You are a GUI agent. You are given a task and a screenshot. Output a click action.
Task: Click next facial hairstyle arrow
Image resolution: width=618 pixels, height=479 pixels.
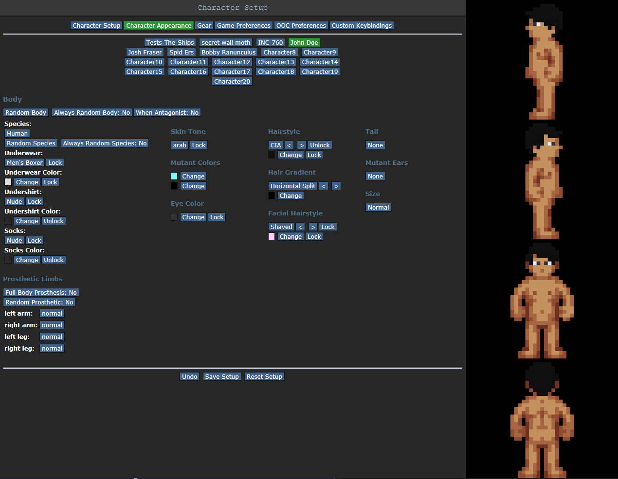pos(312,227)
